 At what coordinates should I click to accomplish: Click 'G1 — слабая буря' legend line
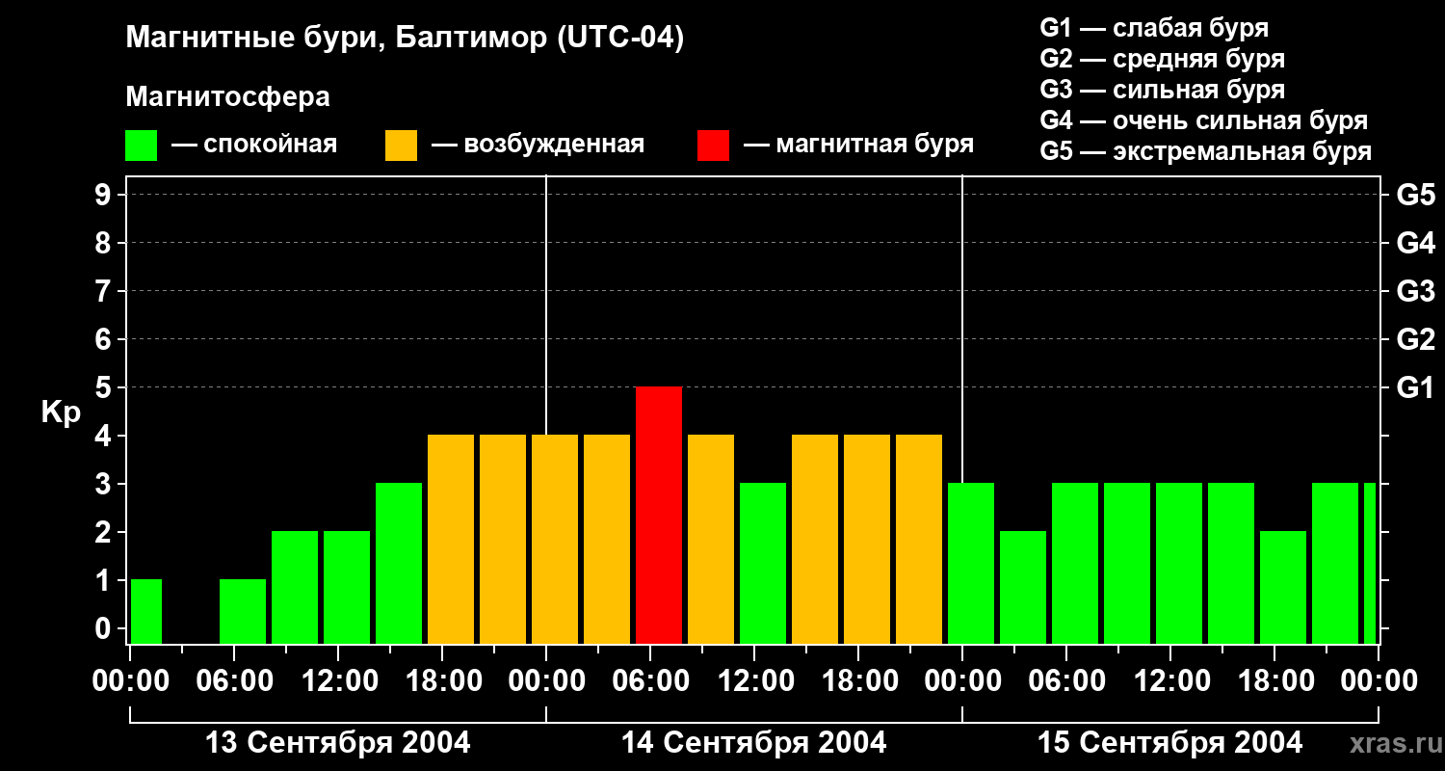tap(1154, 28)
